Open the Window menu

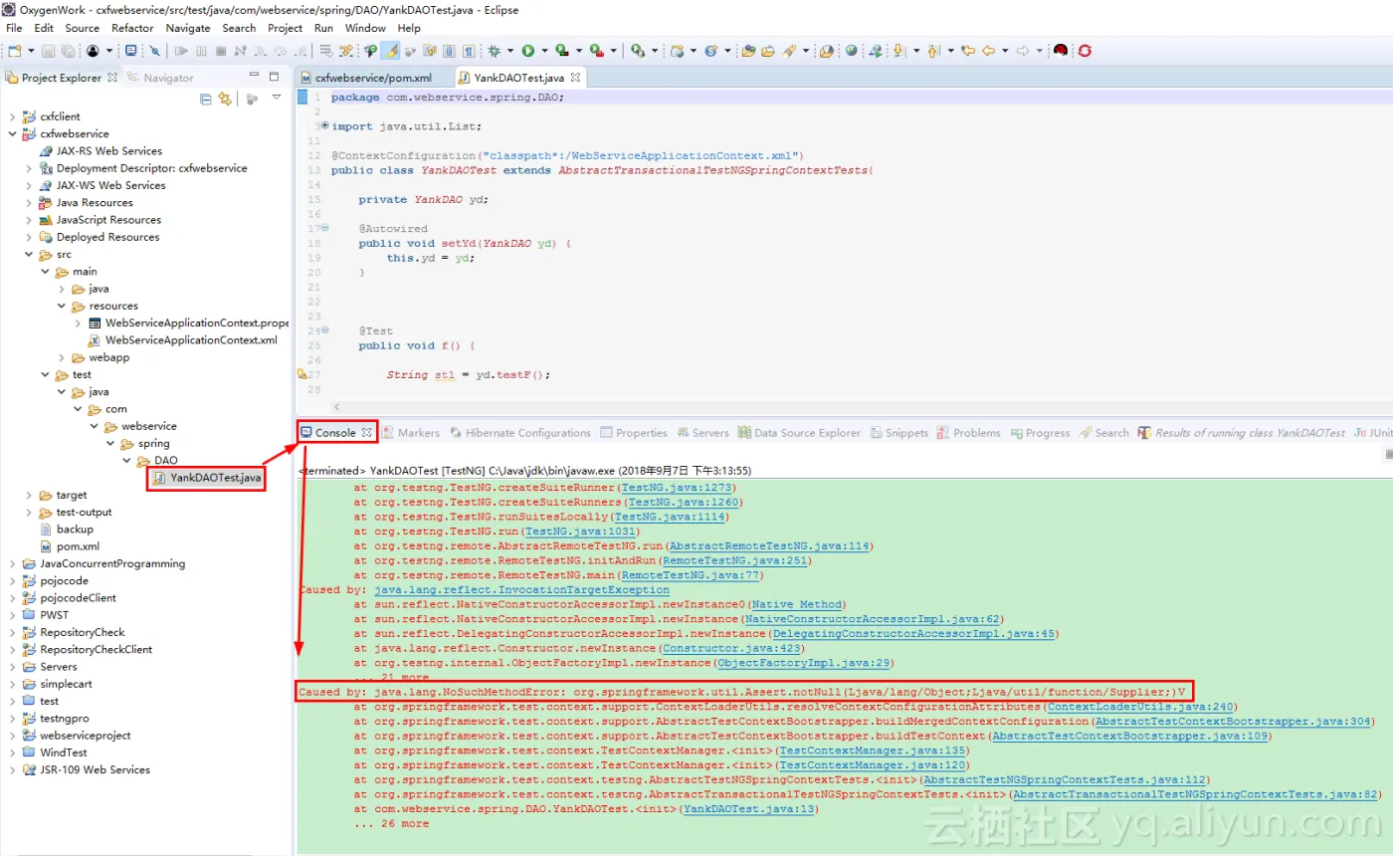pyautogui.click(x=365, y=28)
